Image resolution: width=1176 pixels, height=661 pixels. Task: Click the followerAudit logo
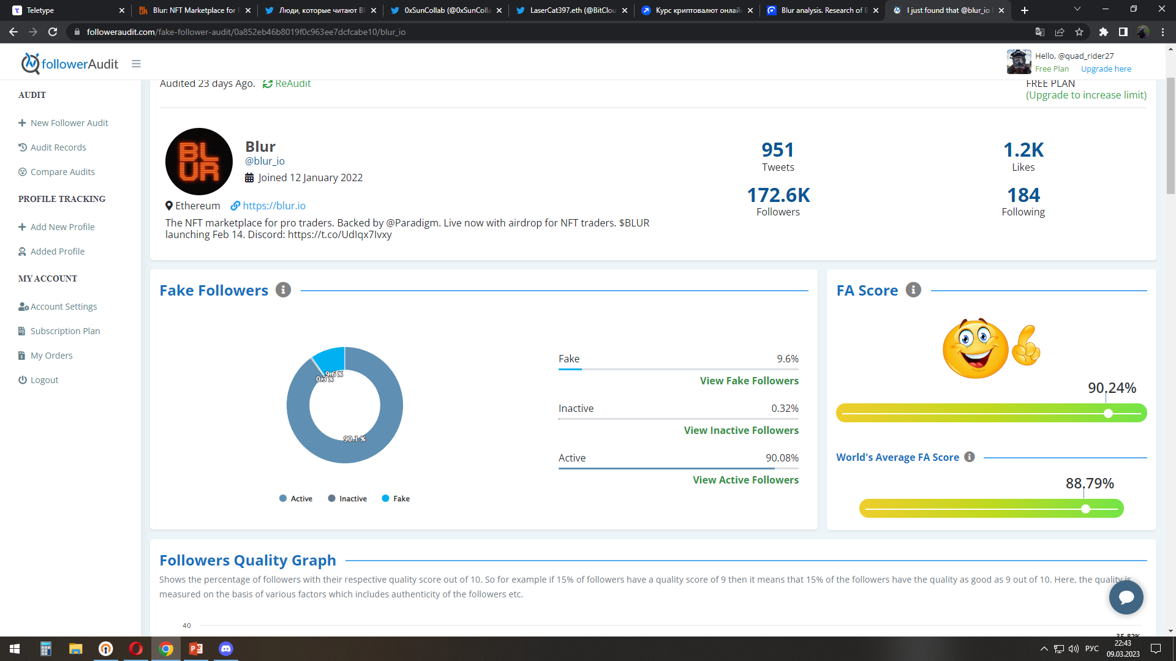coord(70,64)
